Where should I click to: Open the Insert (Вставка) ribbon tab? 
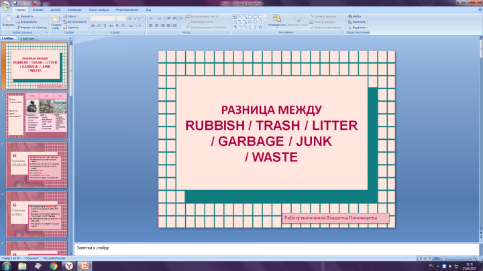click(x=38, y=10)
